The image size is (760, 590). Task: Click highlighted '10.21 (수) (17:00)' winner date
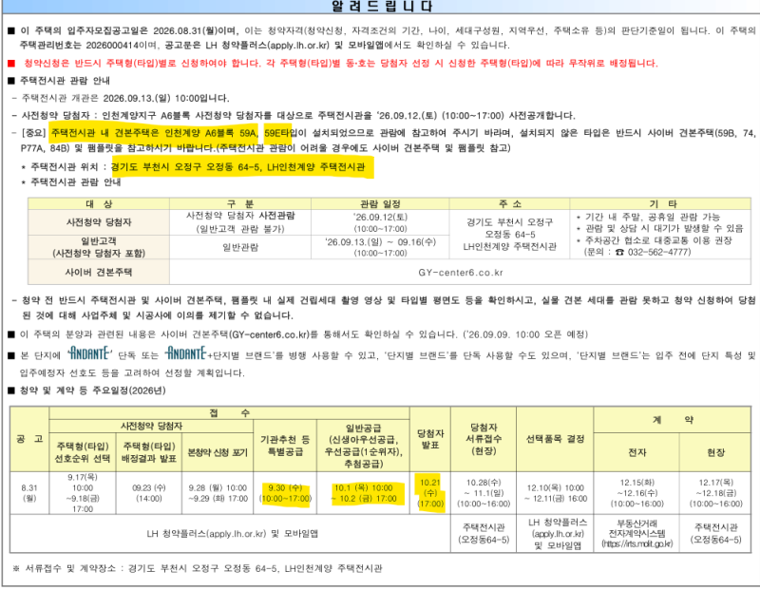(x=430, y=493)
